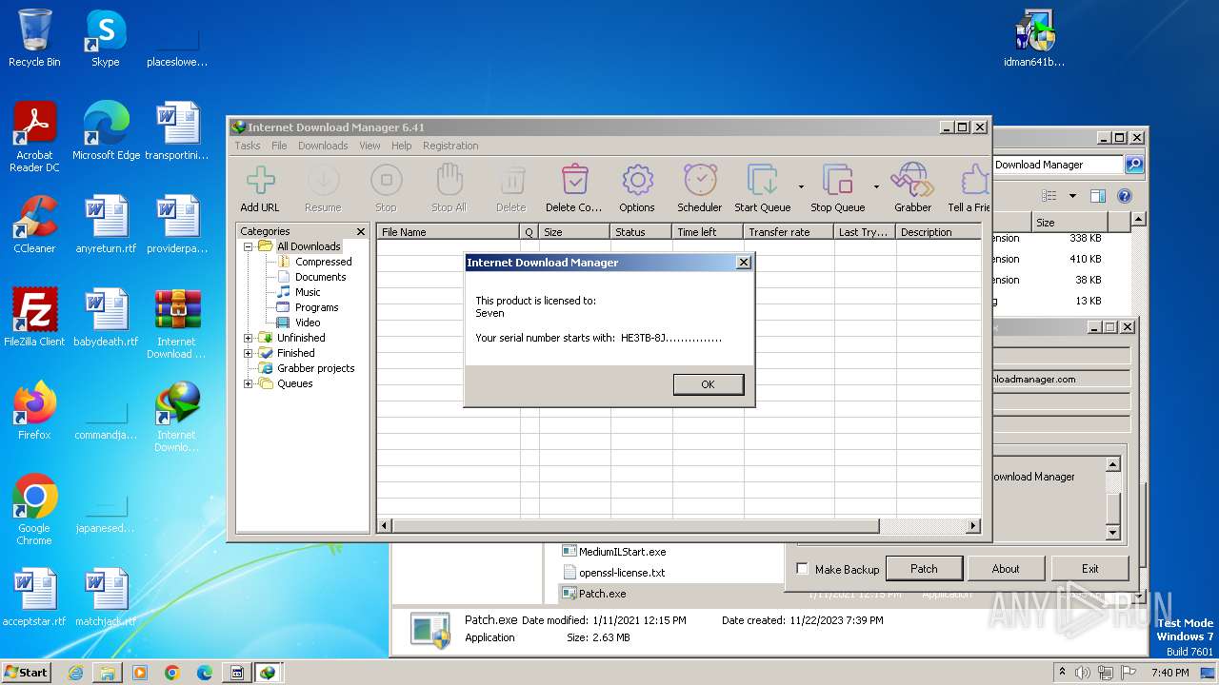Open the Scheduler clock icon

click(x=700, y=181)
